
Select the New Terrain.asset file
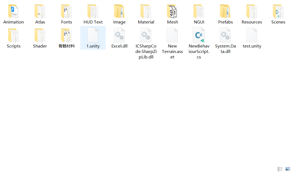172,36
